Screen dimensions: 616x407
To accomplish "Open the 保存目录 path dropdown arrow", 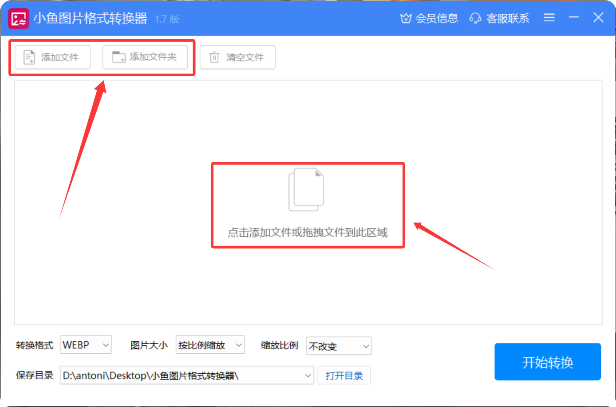I will click(x=308, y=376).
